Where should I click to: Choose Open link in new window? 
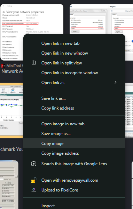(74, 53)
